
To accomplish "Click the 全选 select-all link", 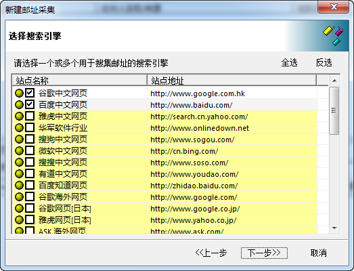I will tap(289, 62).
